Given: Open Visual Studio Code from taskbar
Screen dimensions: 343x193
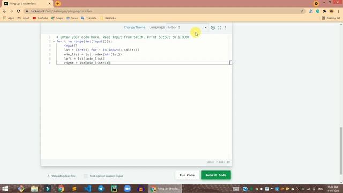Looking at the screenshot, I should pyautogui.click(x=88, y=189).
